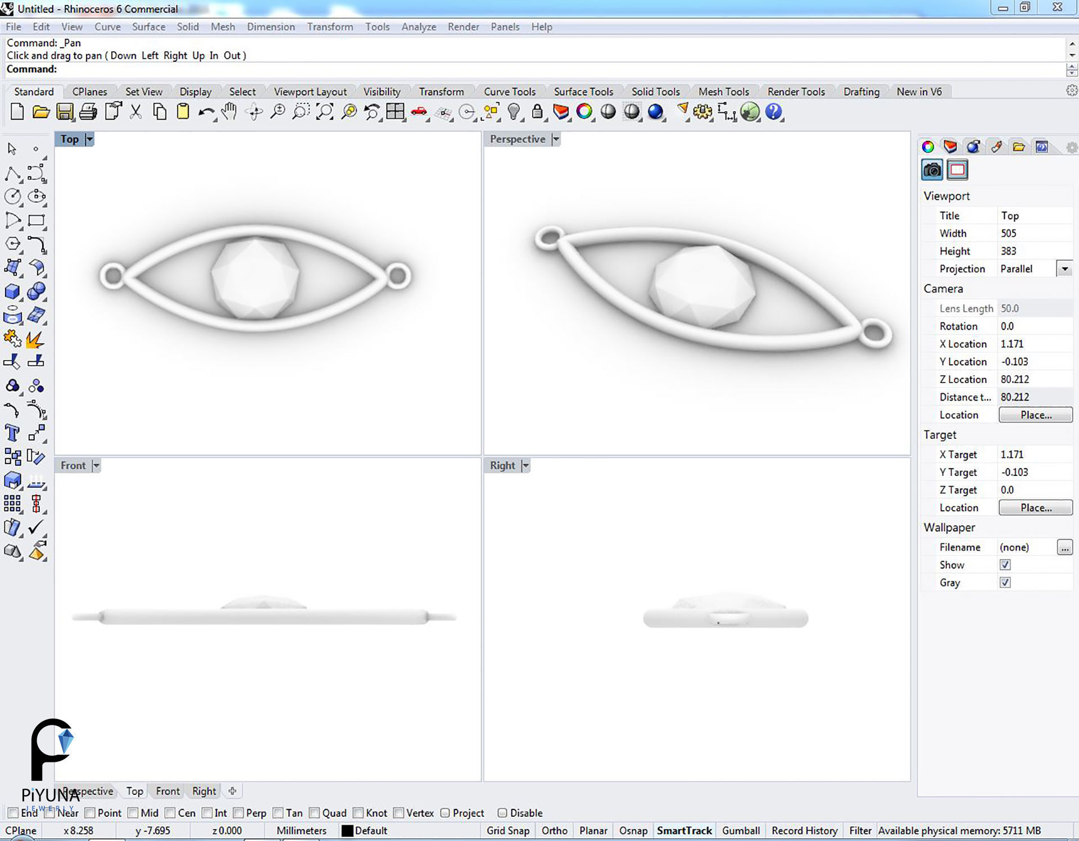Enable the End osnap checkbox
The width and height of the screenshot is (1079, 841).
click(x=13, y=813)
